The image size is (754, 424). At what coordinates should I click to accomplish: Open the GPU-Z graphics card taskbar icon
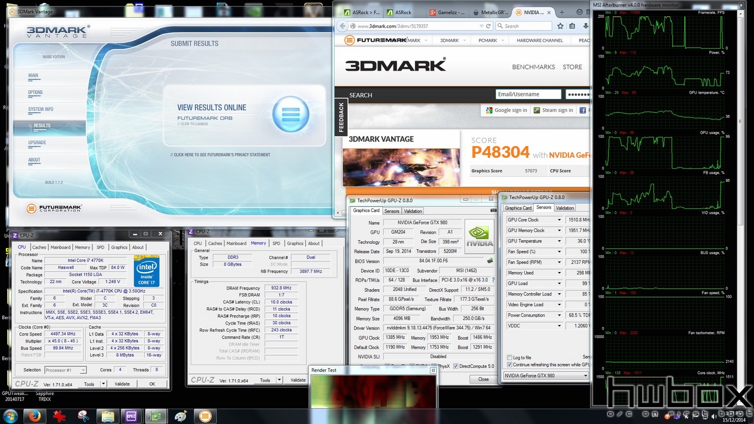(156, 416)
